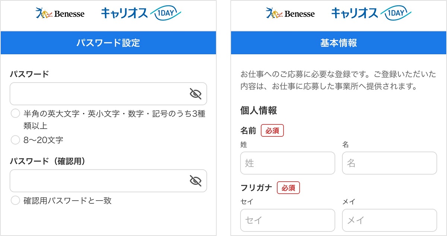Select the 基本情報 header bar
The image size is (447, 236).
click(339, 43)
